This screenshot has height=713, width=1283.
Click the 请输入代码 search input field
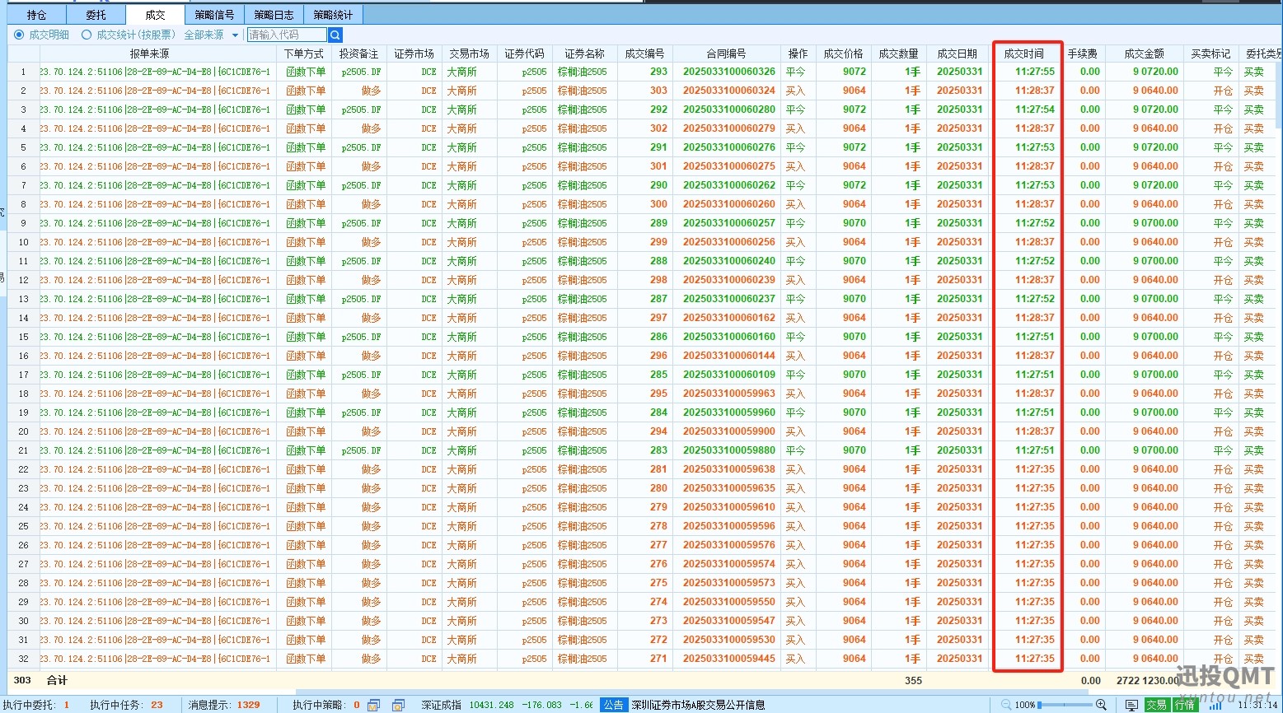[x=287, y=35]
